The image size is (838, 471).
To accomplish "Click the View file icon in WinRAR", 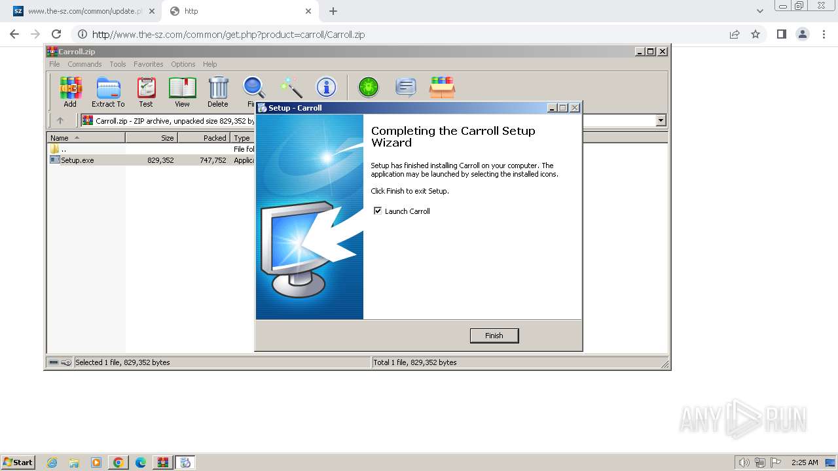I will 182,92.
